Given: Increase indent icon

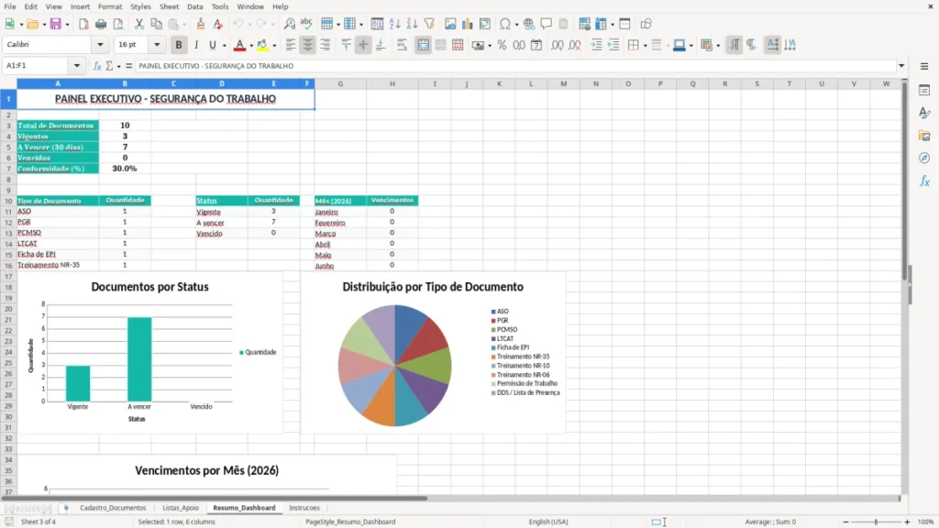Looking at the screenshot, I should [596, 45].
